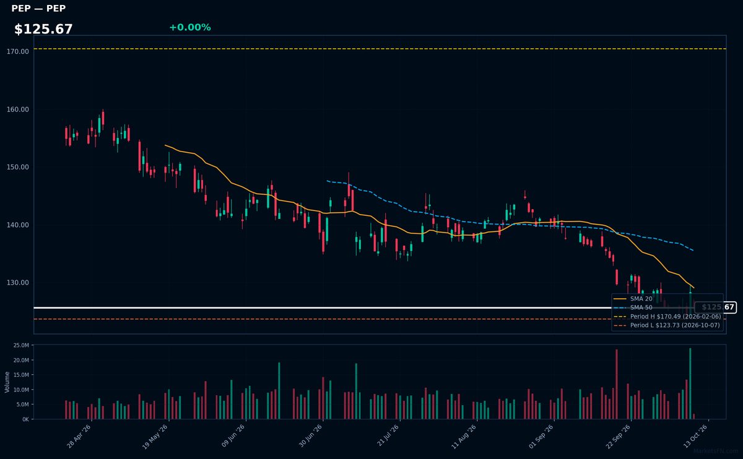743x459 pixels.
Task: Click the 21 Jul '26 date label
Action: [x=388, y=435]
